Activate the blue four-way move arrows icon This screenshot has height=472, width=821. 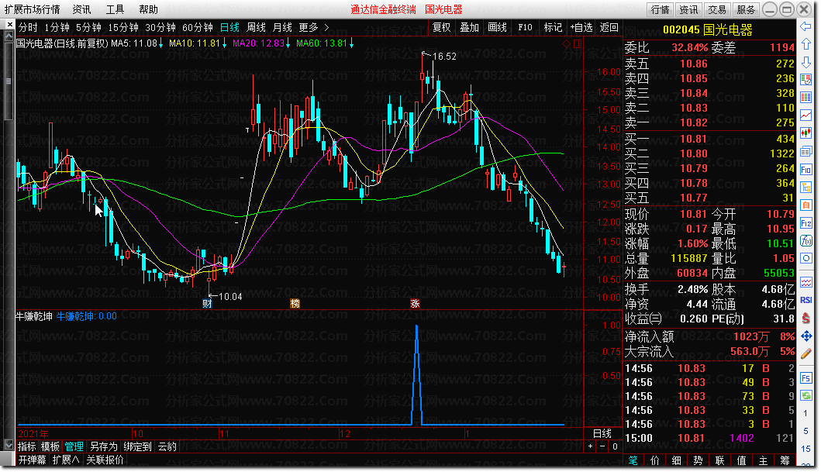[x=805, y=336]
